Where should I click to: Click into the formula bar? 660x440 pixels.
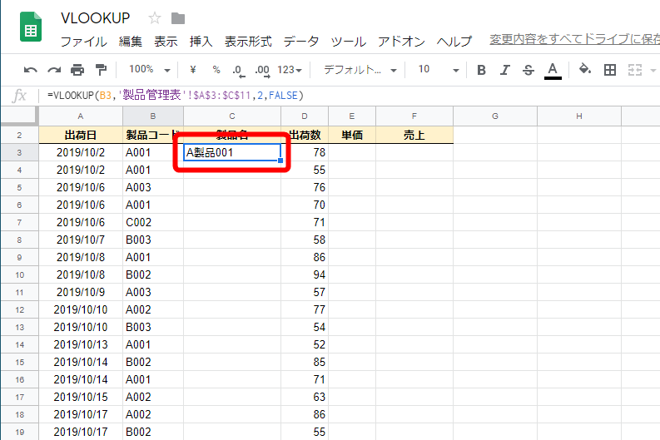[350, 96]
